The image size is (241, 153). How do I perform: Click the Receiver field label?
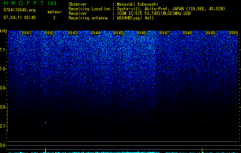78,13
